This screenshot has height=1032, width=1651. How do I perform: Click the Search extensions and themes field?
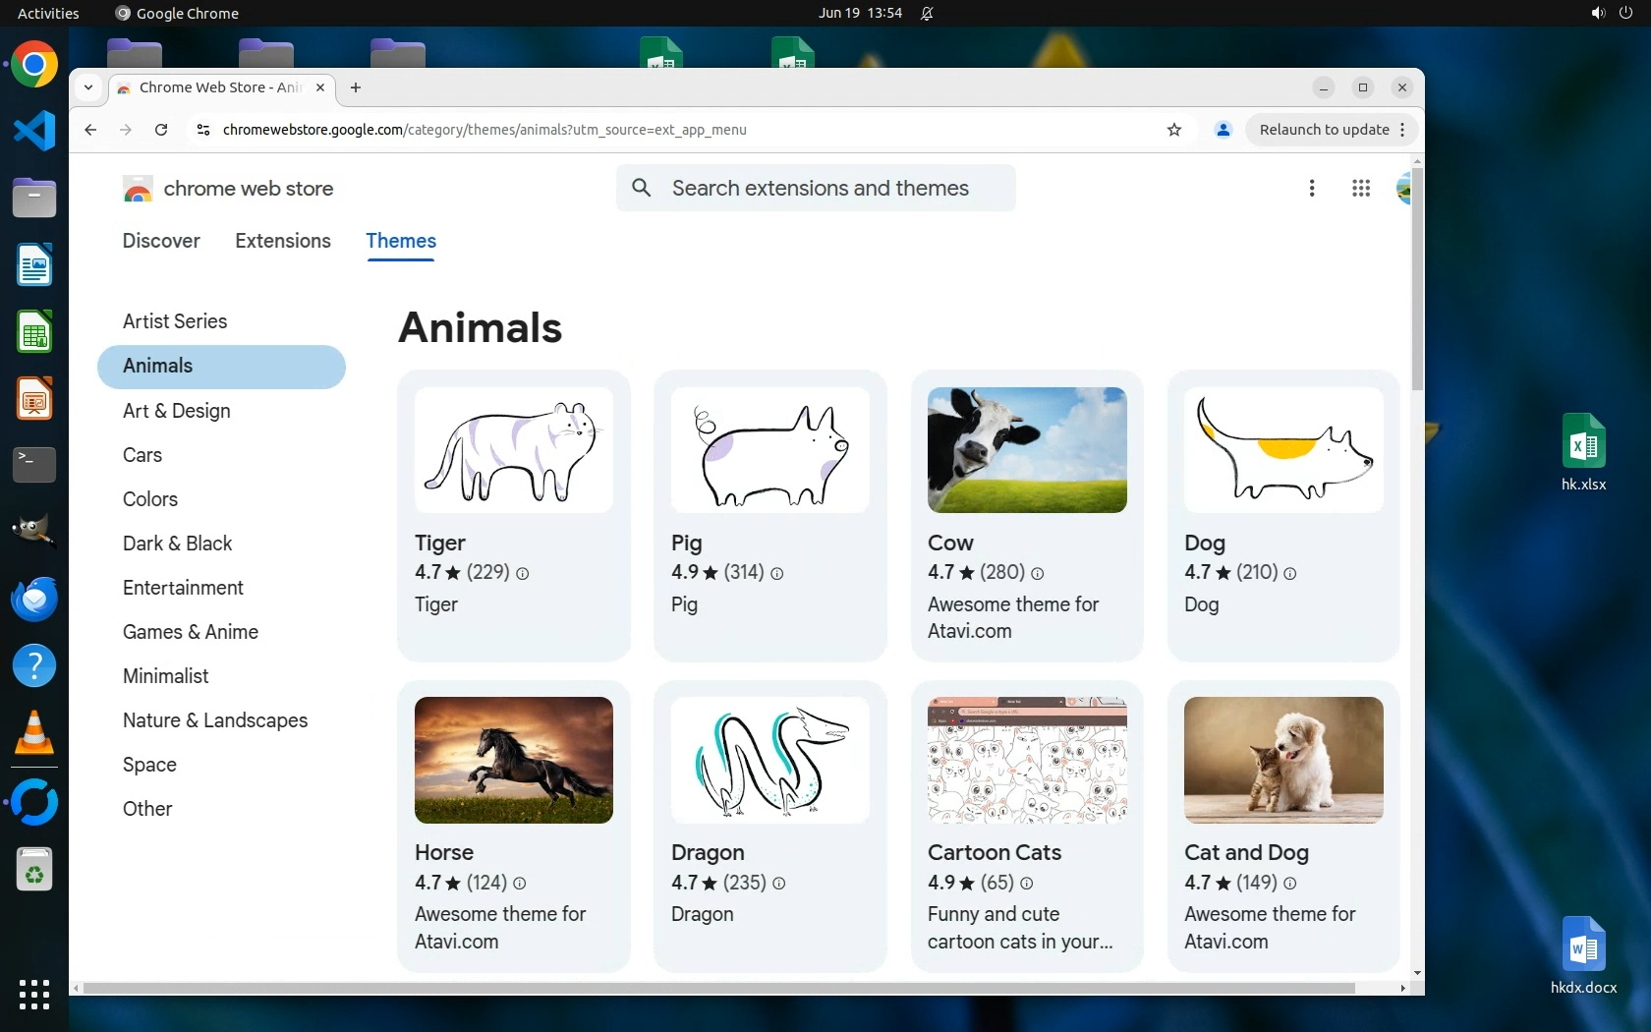821,188
